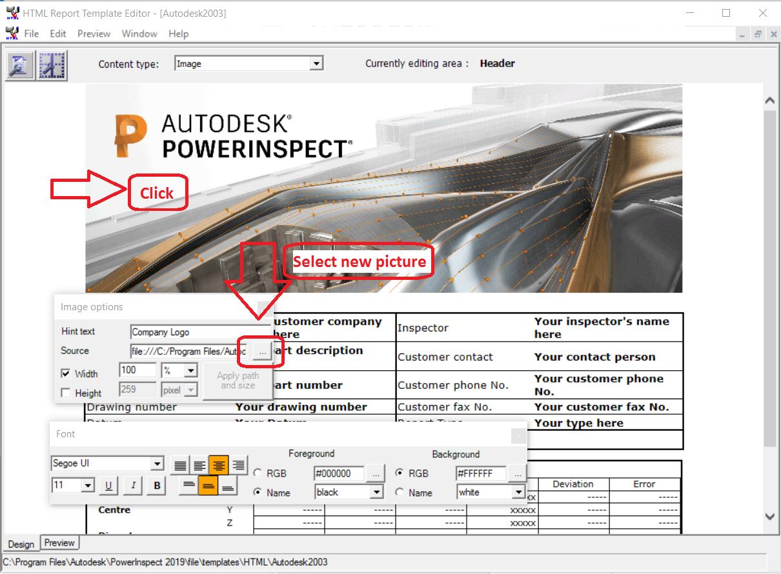Viewport: 781px width, 574px height.
Task: Click the report template settings toolbar icon
Action: click(19, 65)
